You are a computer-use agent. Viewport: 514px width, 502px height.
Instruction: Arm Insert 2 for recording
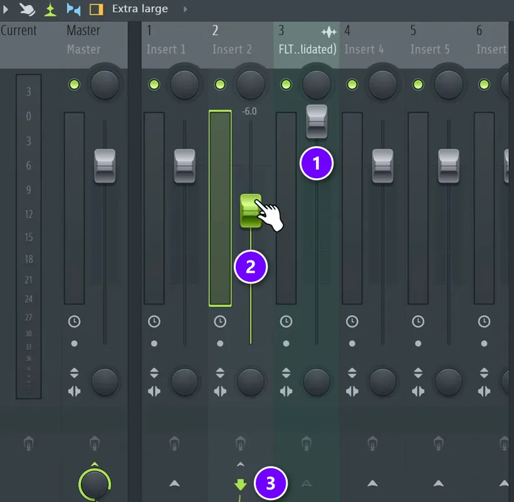coord(240,444)
